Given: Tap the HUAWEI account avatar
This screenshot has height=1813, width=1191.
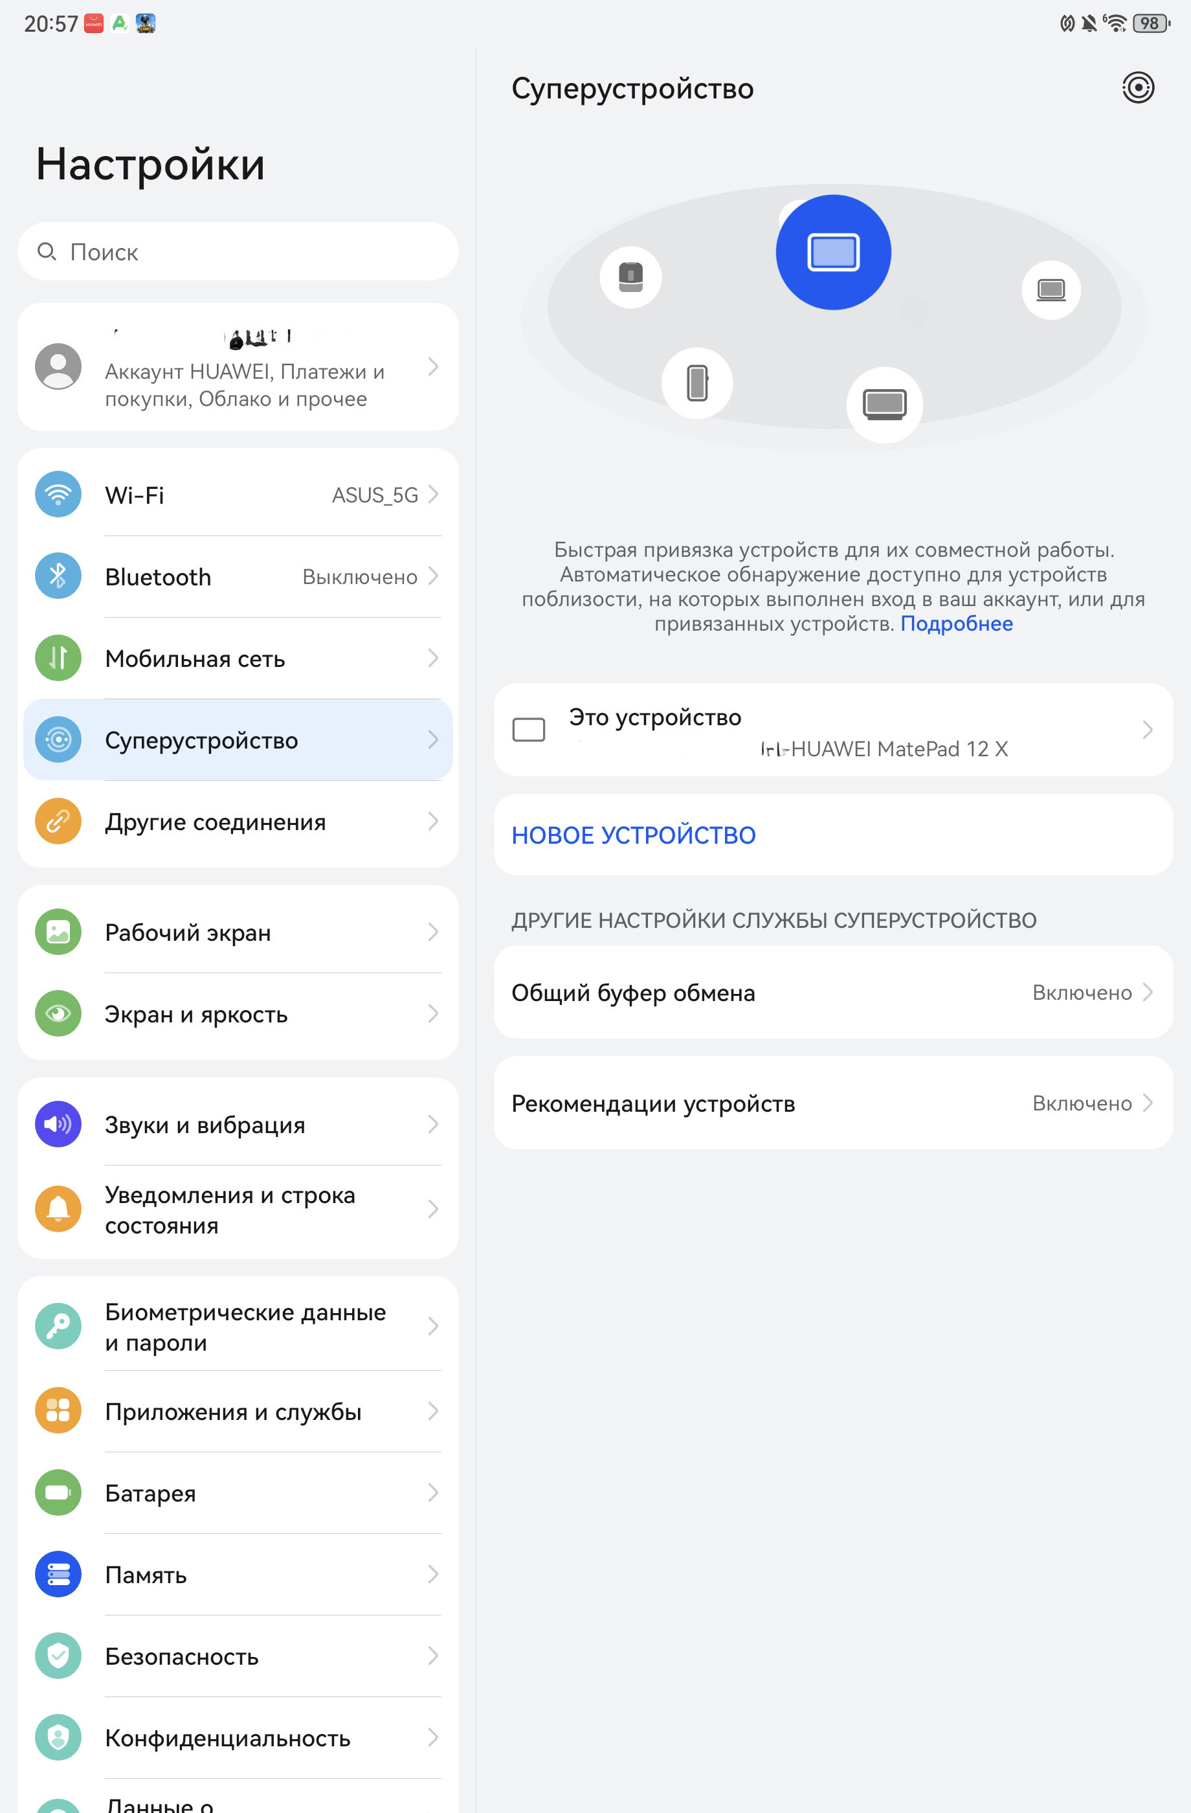Looking at the screenshot, I should (x=59, y=366).
